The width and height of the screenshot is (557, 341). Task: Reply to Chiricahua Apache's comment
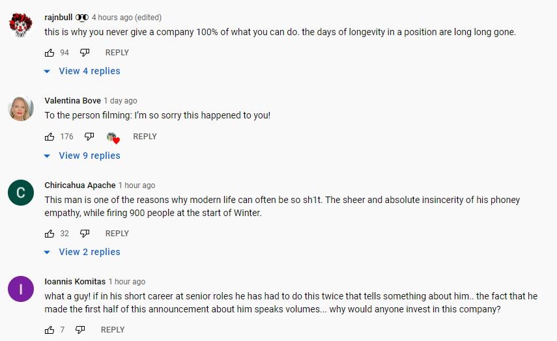point(117,234)
